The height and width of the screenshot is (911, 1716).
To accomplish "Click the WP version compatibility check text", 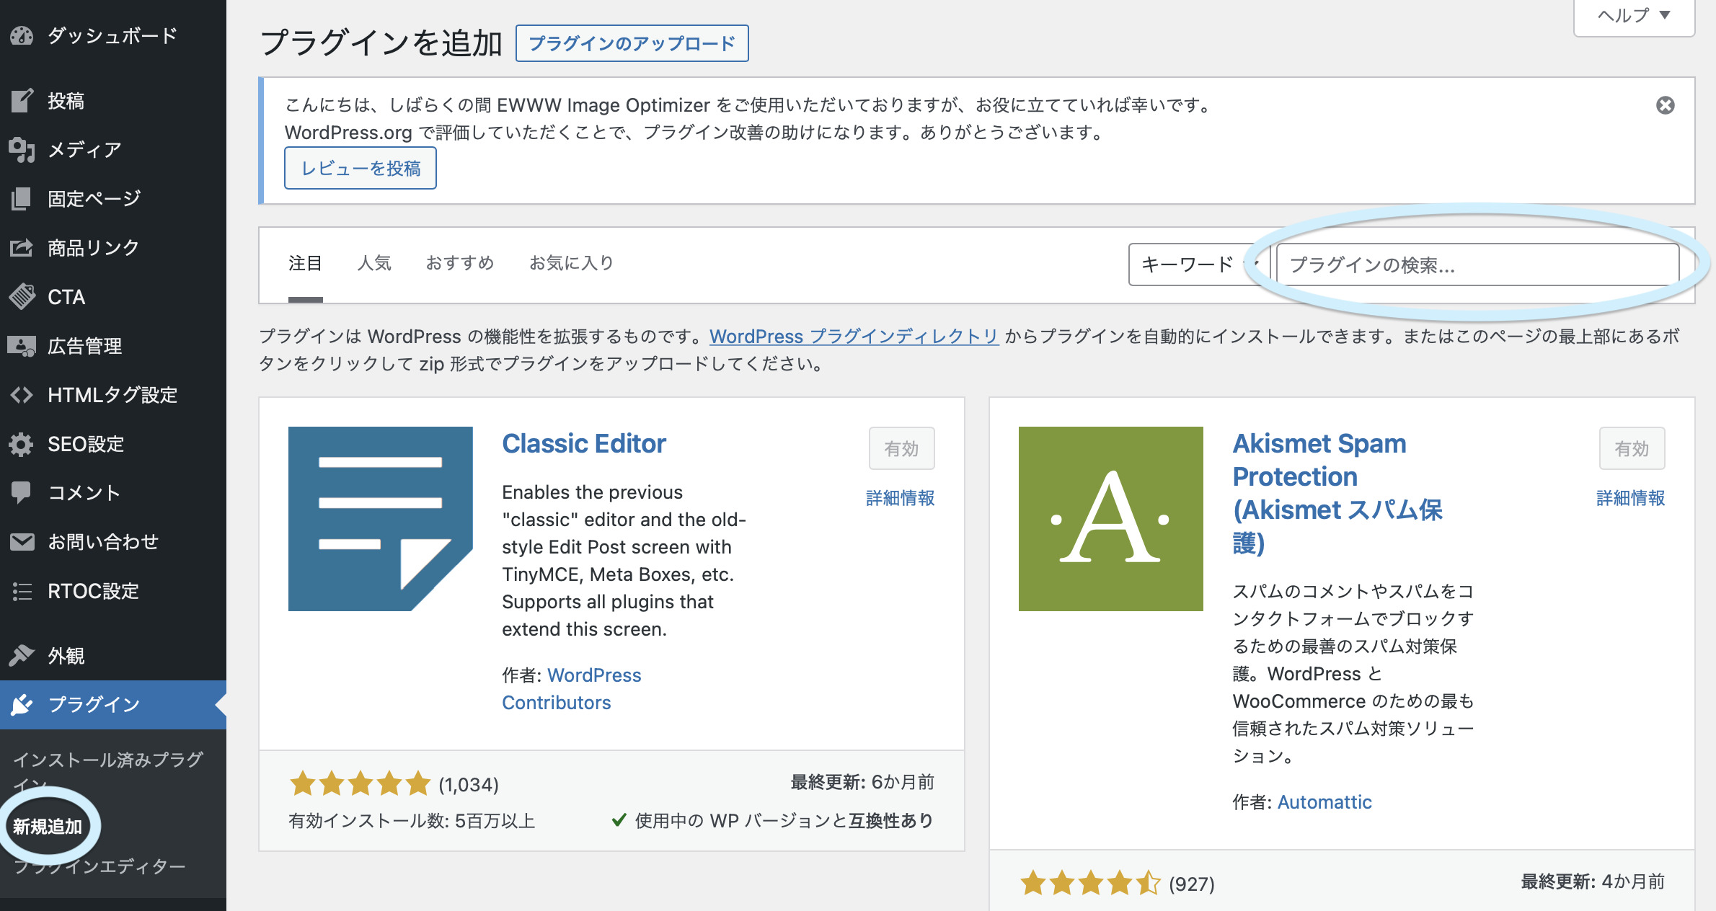I will click(772, 821).
